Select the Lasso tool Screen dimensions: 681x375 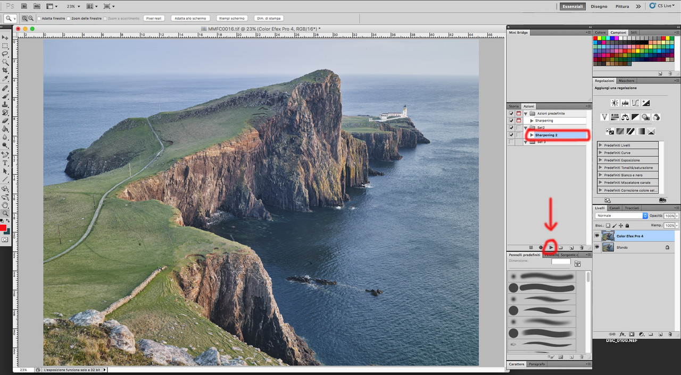(5, 54)
